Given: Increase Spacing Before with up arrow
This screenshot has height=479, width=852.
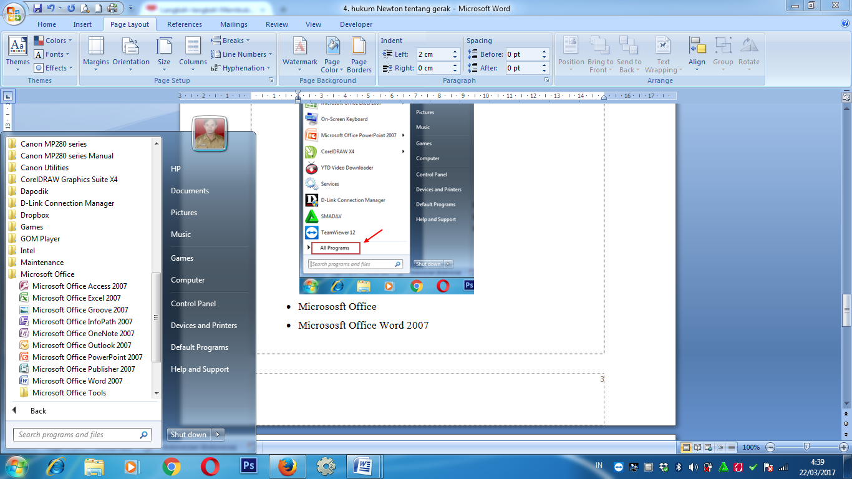Looking at the screenshot, I should click(544, 52).
